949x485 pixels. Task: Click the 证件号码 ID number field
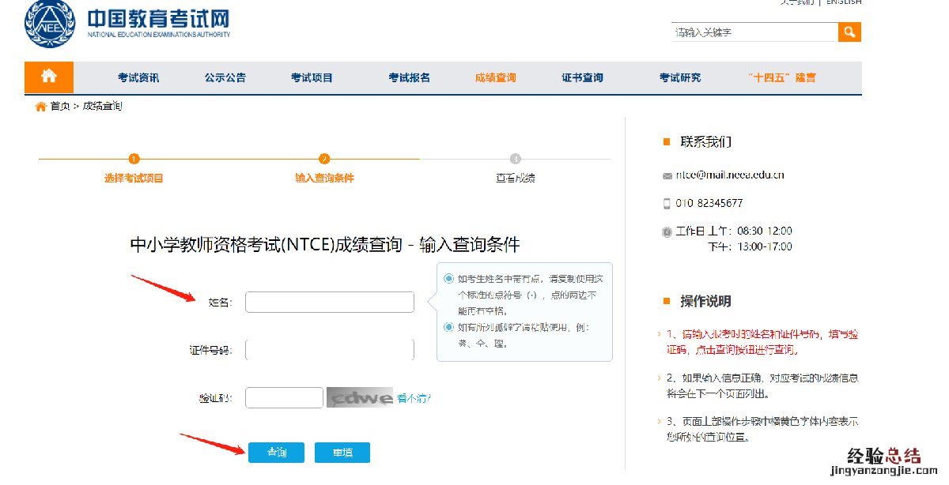330,350
